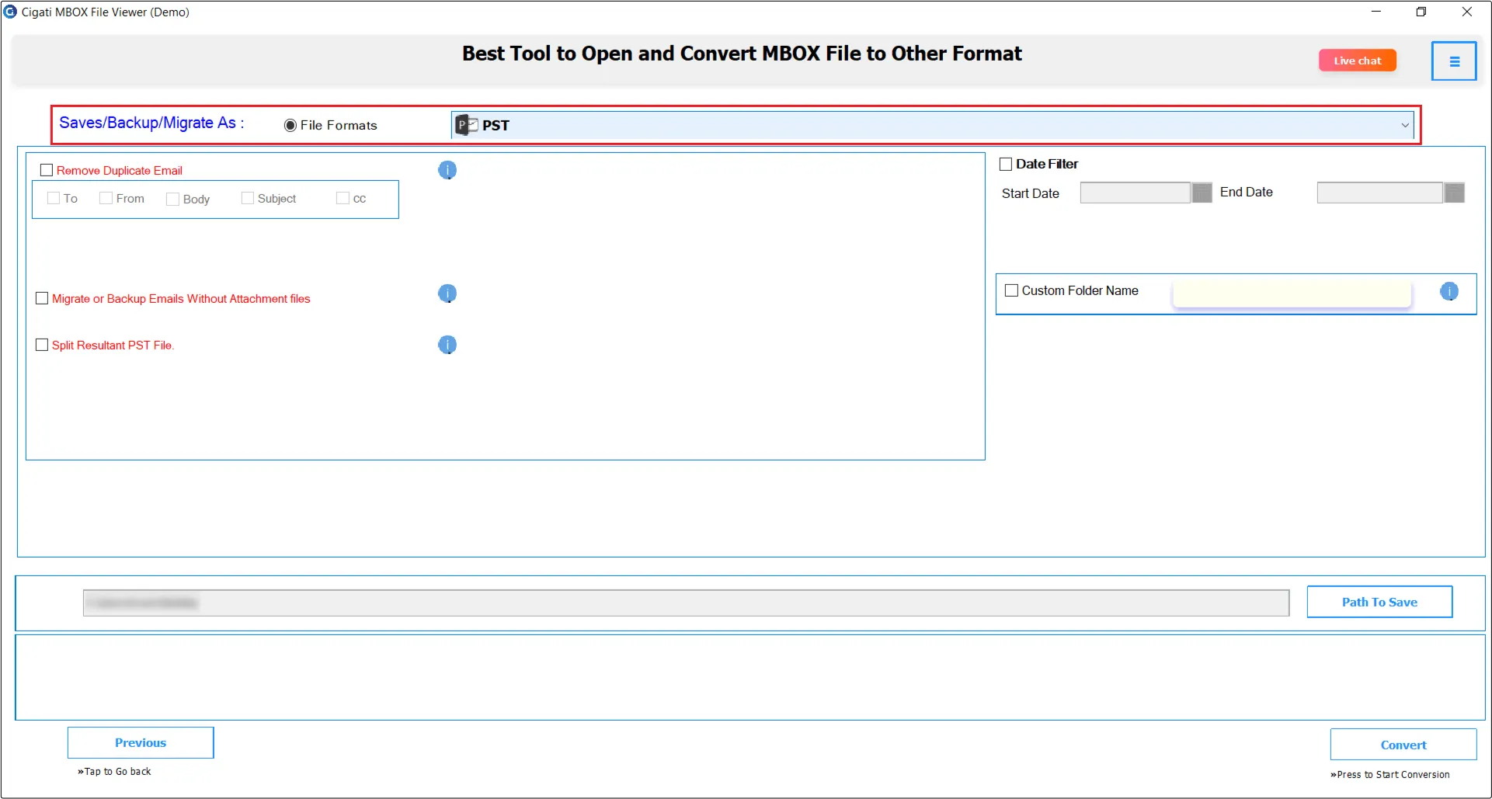Go back with the Previous button
Screen dimensions: 1492x799
[x=141, y=742]
